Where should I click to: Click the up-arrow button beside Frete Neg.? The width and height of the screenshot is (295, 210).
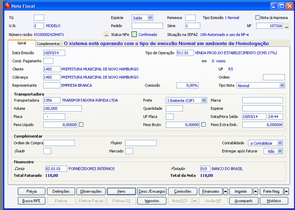pos(286,191)
